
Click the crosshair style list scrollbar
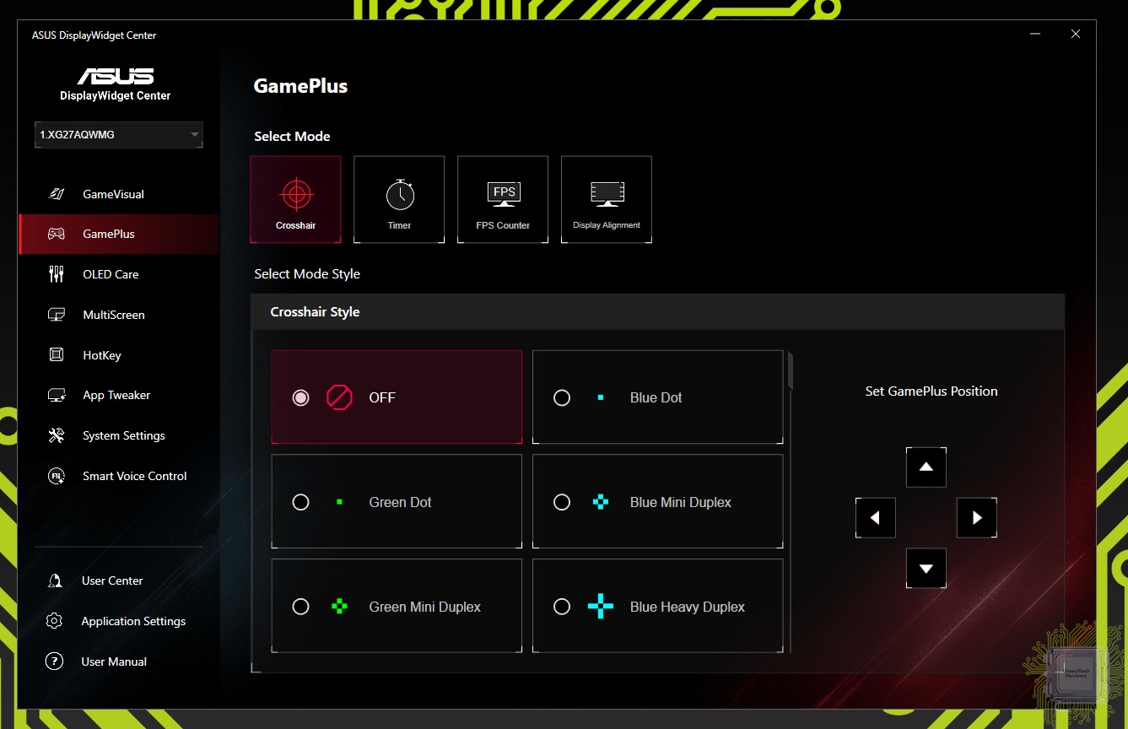point(790,372)
